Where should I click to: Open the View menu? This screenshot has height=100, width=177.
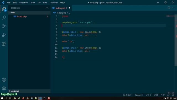33,2
